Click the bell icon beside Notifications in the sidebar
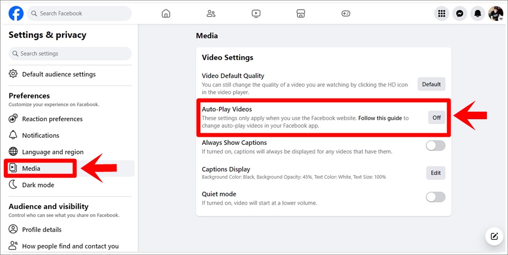 [x=13, y=135]
